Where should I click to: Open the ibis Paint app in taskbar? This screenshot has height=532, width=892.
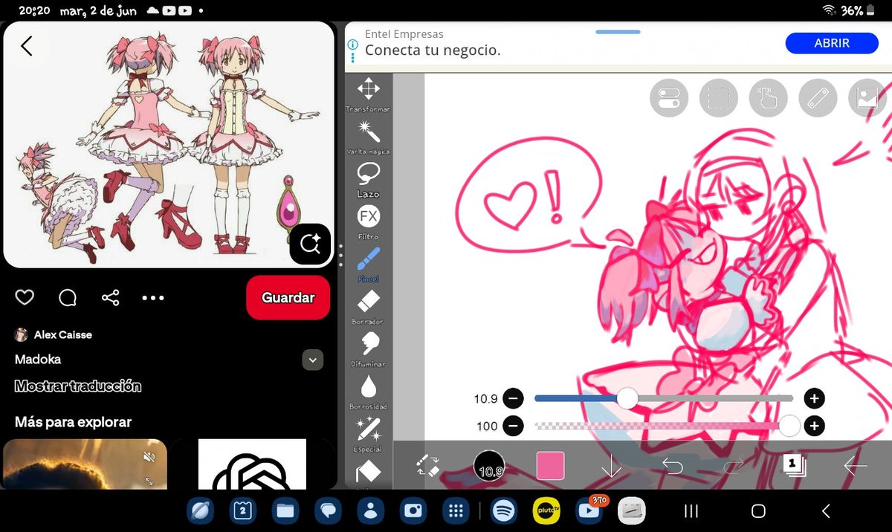[632, 510]
